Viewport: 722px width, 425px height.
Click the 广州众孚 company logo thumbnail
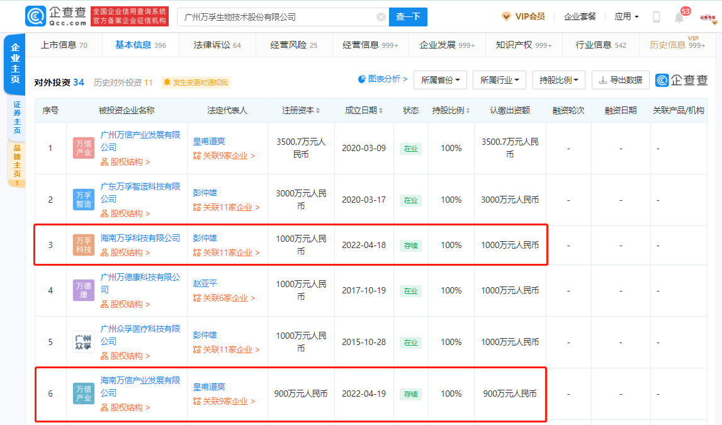click(83, 342)
